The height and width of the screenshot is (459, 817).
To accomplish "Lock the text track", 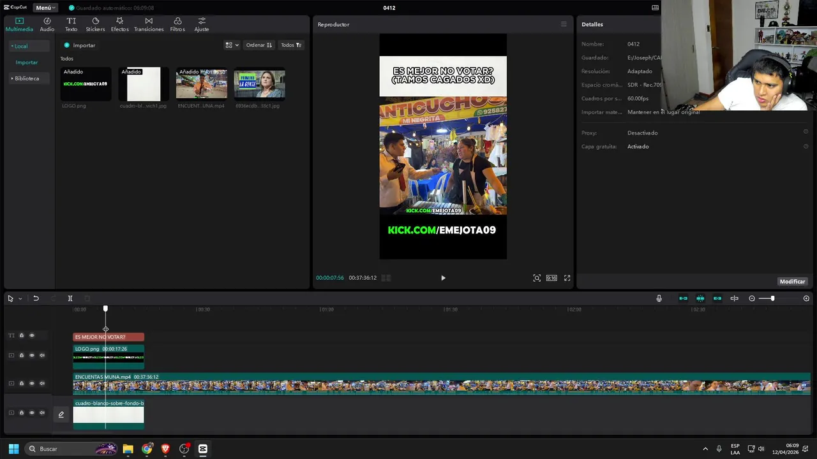I will [21, 335].
